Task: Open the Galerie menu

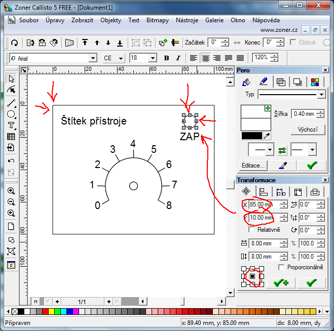Action: [214, 20]
